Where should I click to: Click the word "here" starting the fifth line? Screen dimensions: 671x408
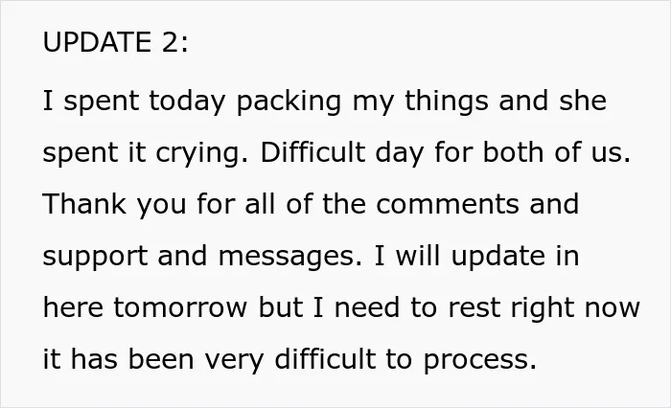[x=73, y=307]
